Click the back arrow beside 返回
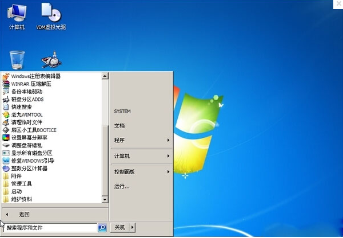343x238 pixels. point(7,215)
